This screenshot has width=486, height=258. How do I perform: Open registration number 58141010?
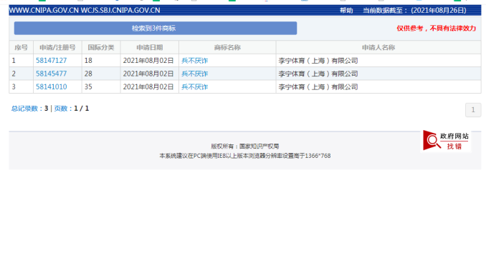click(x=51, y=86)
